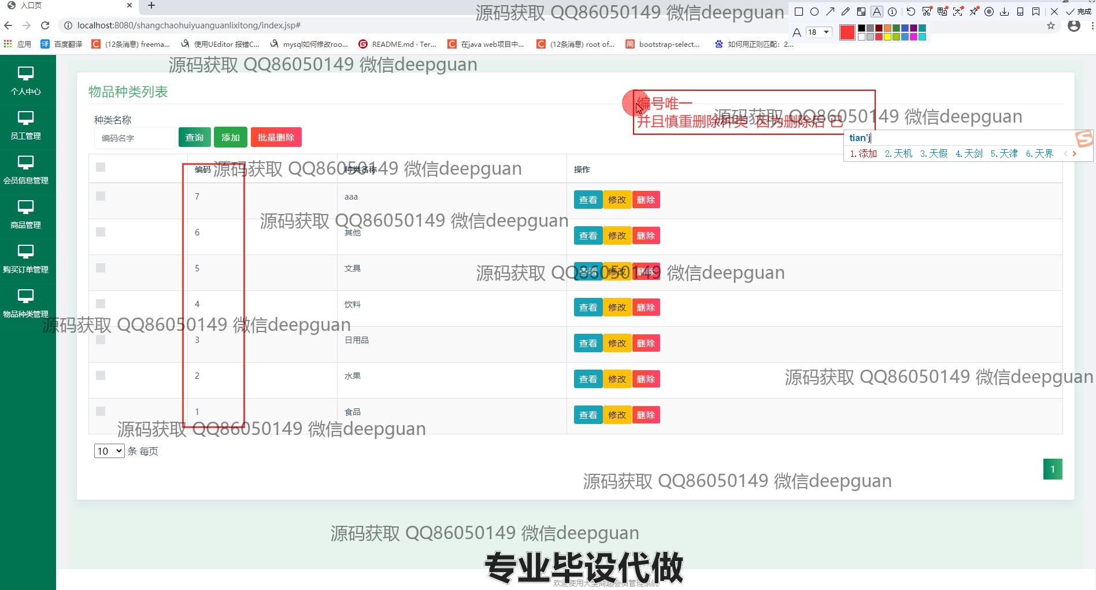Image resolution: width=1096 pixels, height=590 pixels.
Task: Focus the 编码名字 search field
Action: click(x=134, y=138)
